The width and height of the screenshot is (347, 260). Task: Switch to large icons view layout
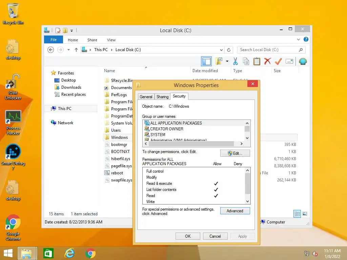tap(305, 214)
